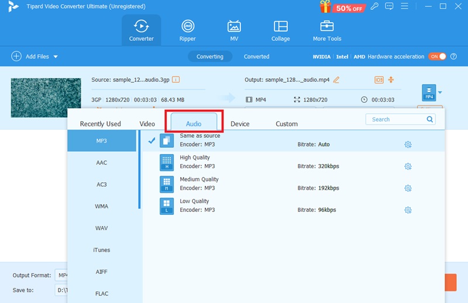The image size is (468, 303).
Task: Click the key register icon
Action: coord(374,6)
